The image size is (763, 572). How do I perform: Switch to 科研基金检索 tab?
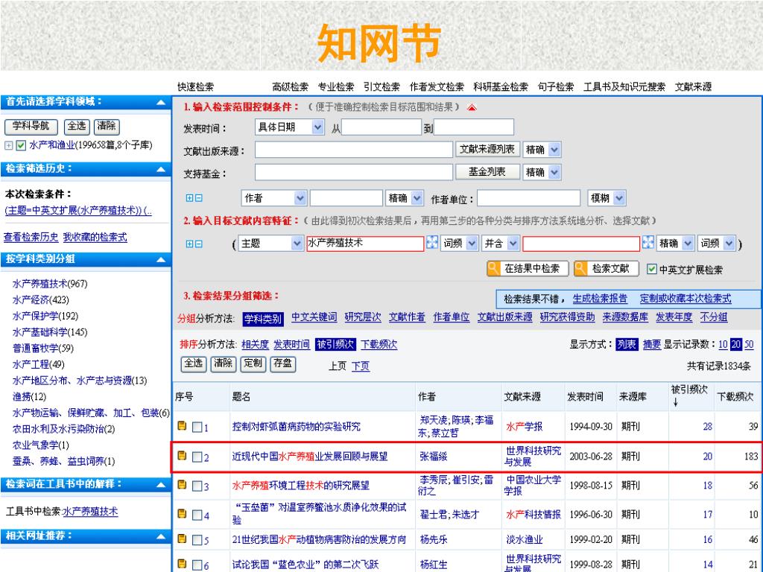point(501,87)
